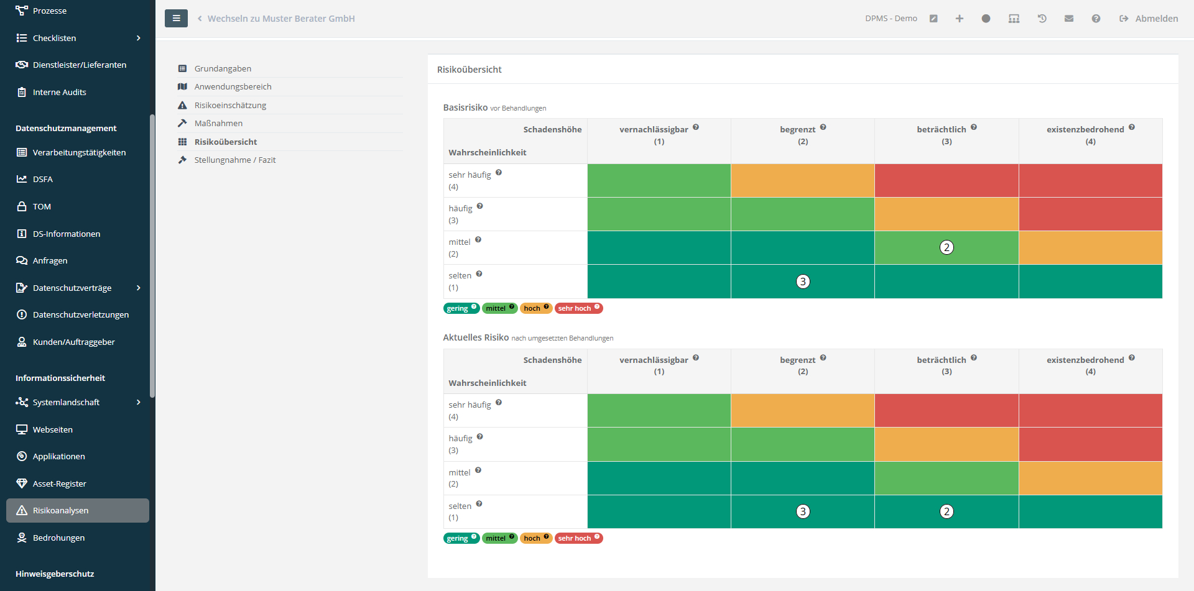
Task: Click the help question mark in header
Action: click(x=1095, y=19)
